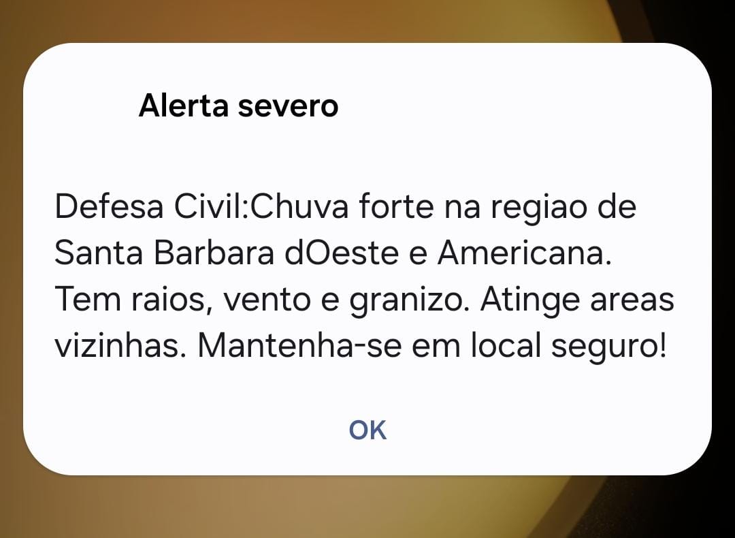Image resolution: width=735 pixels, height=538 pixels.
Task: Tap 'Mantenha-se em local seguro!' sentence
Action: tap(431, 347)
